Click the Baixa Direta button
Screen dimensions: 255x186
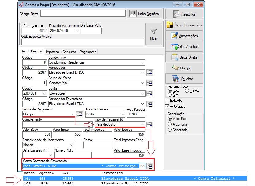(184, 57)
